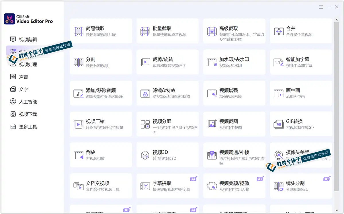Click the 视频3D cube icon
The width and height of the screenshot is (344, 214).
[x=145, y=155]
